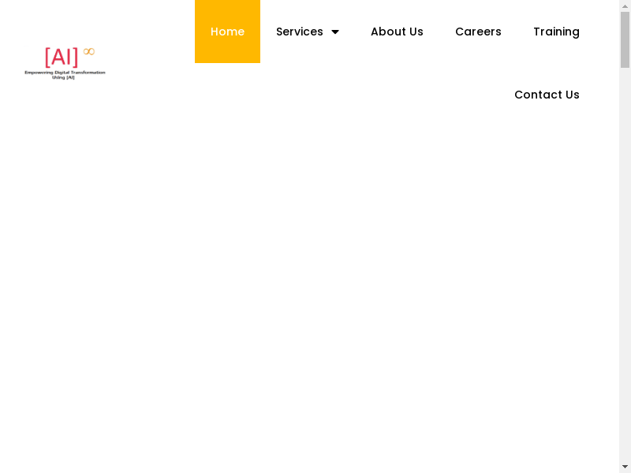Open the Contact Us page
This screenshot has width=631, height=473.
547,95
